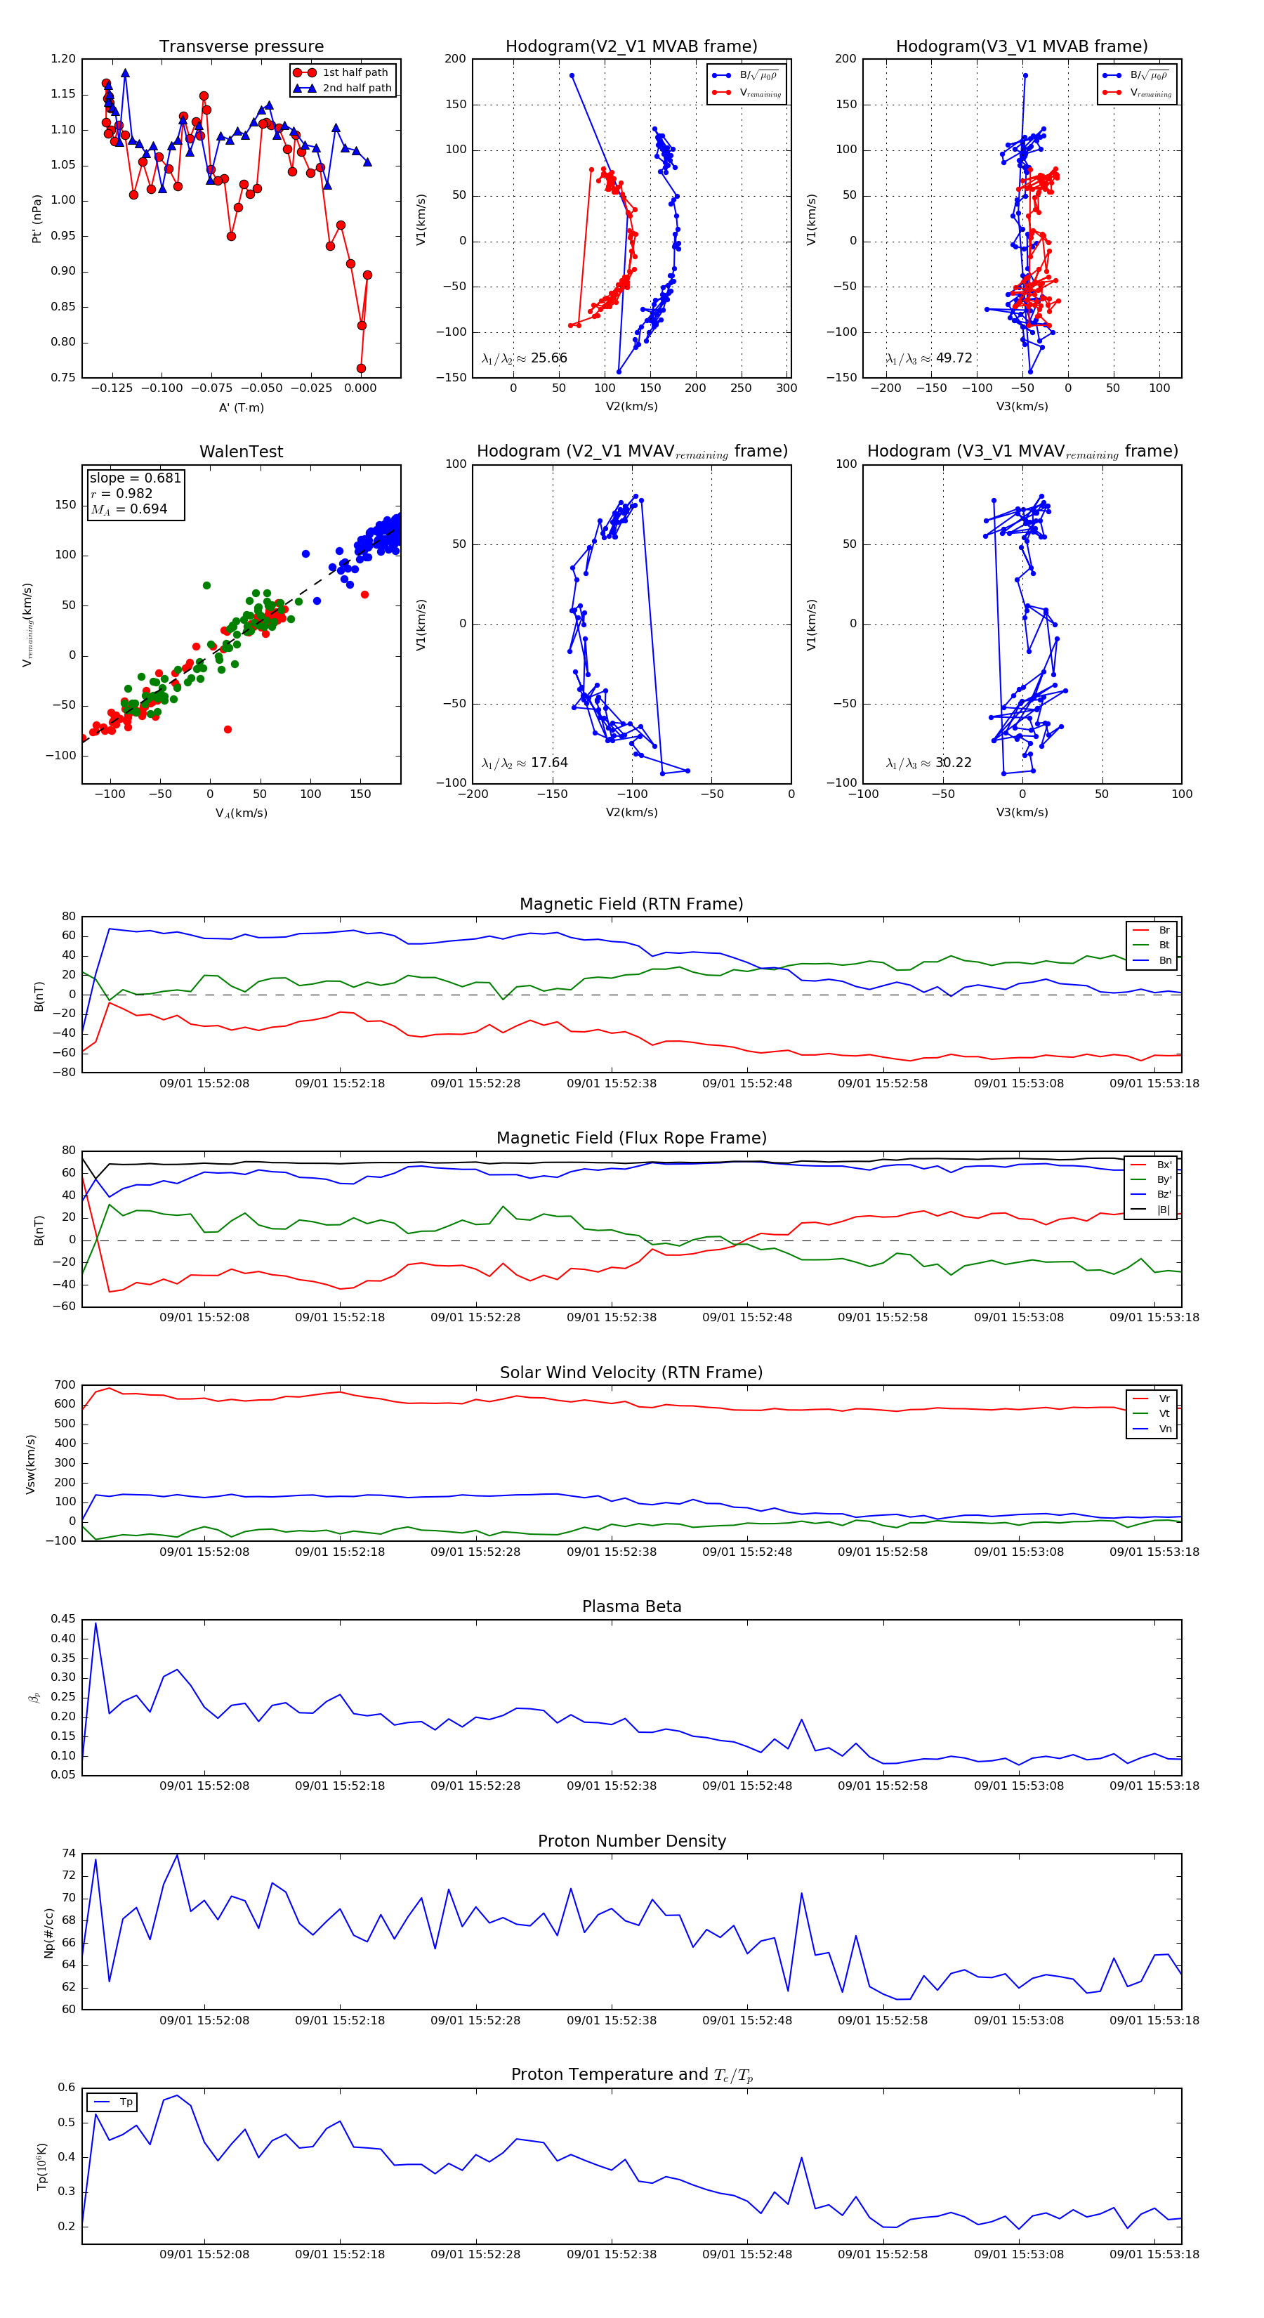Click the '09/01 15:52:08' tick under Plasma Beta
Image resolution: width=1264 pixels, height=2318 pixels.
[x=204, y=1786]
